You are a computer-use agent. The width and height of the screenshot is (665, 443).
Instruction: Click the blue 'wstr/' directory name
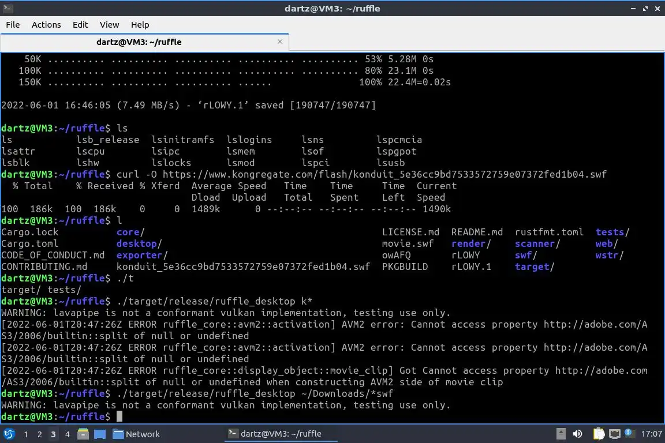(610, 255)
